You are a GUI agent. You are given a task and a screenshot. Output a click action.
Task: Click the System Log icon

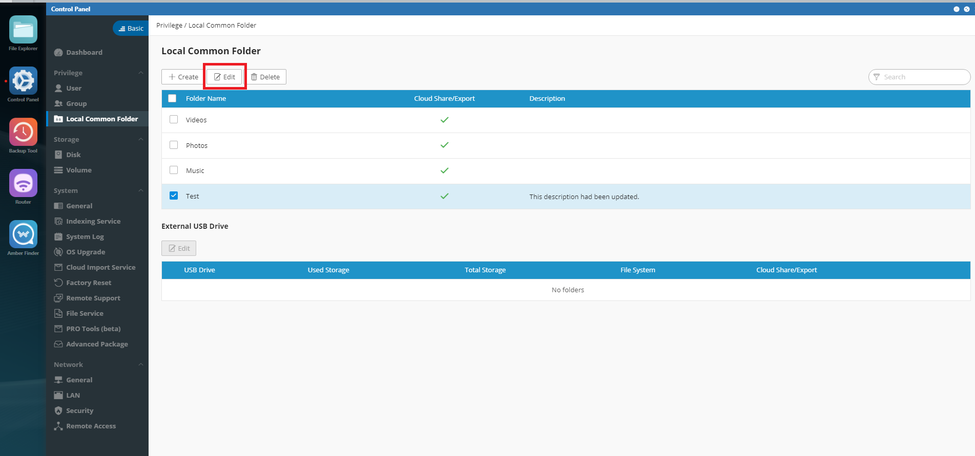[58, 236]
